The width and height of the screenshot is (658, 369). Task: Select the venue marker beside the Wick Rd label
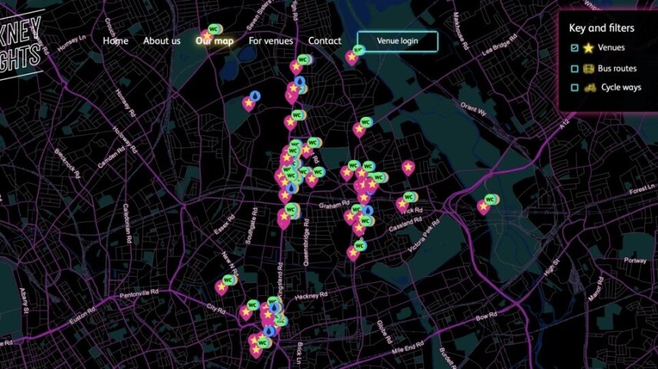(402, 204)
